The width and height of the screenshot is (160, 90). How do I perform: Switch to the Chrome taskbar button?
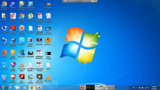[x=32, y=88]
